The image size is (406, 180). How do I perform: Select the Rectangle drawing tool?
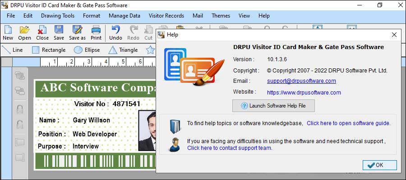49,50
